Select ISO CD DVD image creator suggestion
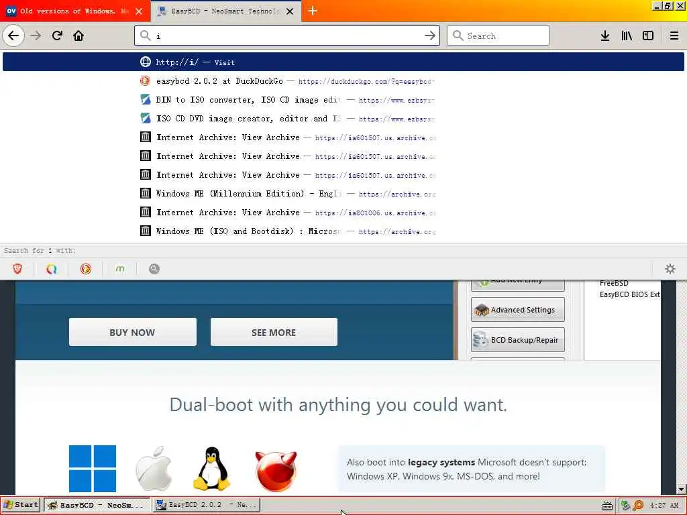The width and height of the screenshot is (687, 515). [343, 119]
